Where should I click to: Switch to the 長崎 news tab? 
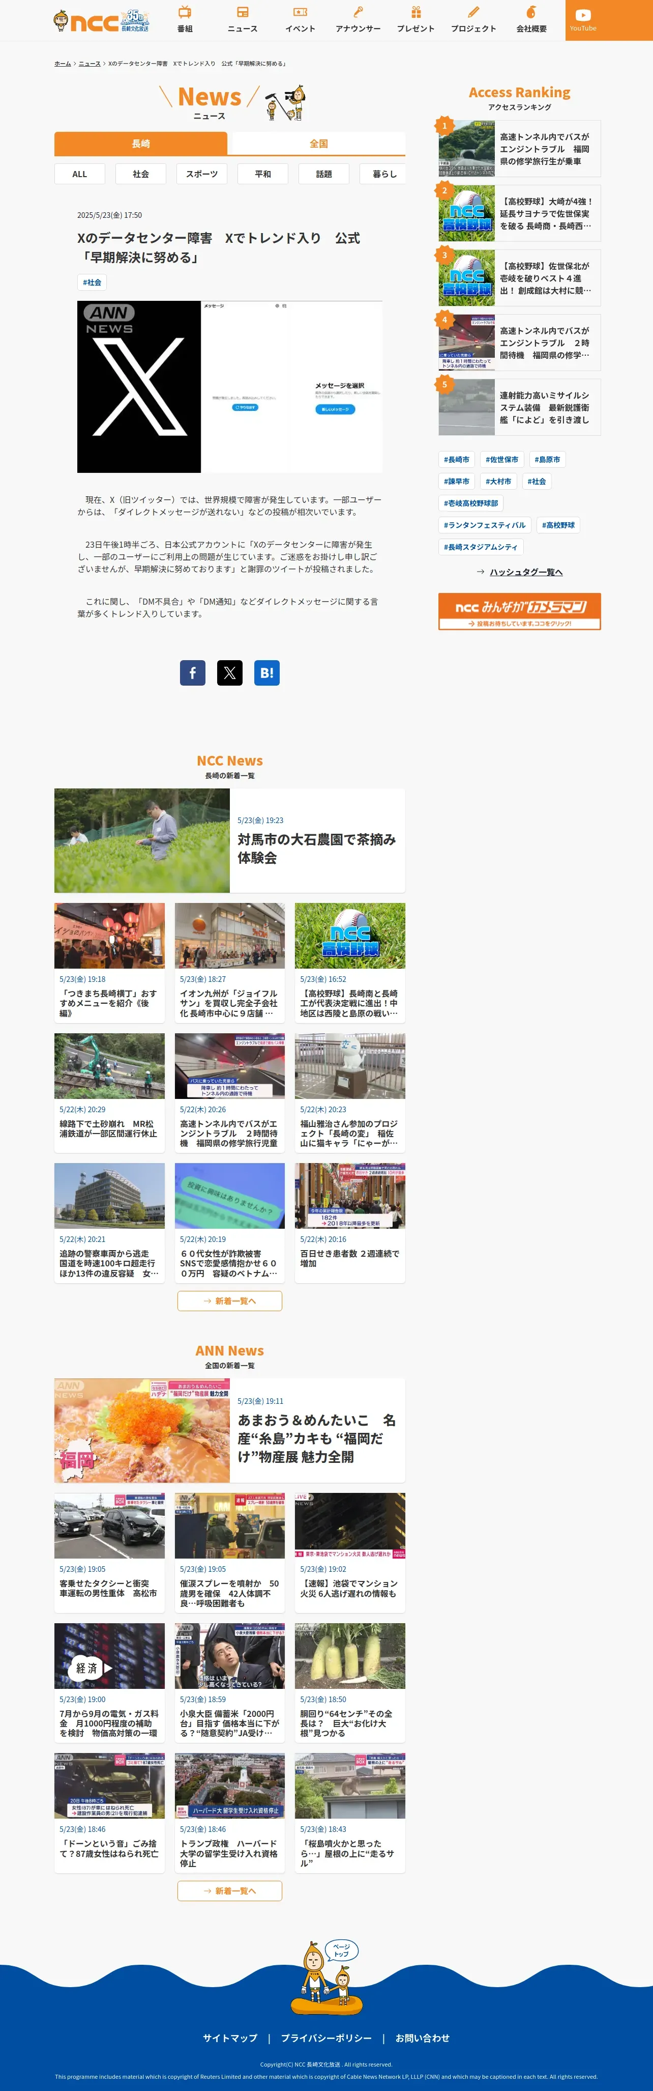click(x=141, y=144)
